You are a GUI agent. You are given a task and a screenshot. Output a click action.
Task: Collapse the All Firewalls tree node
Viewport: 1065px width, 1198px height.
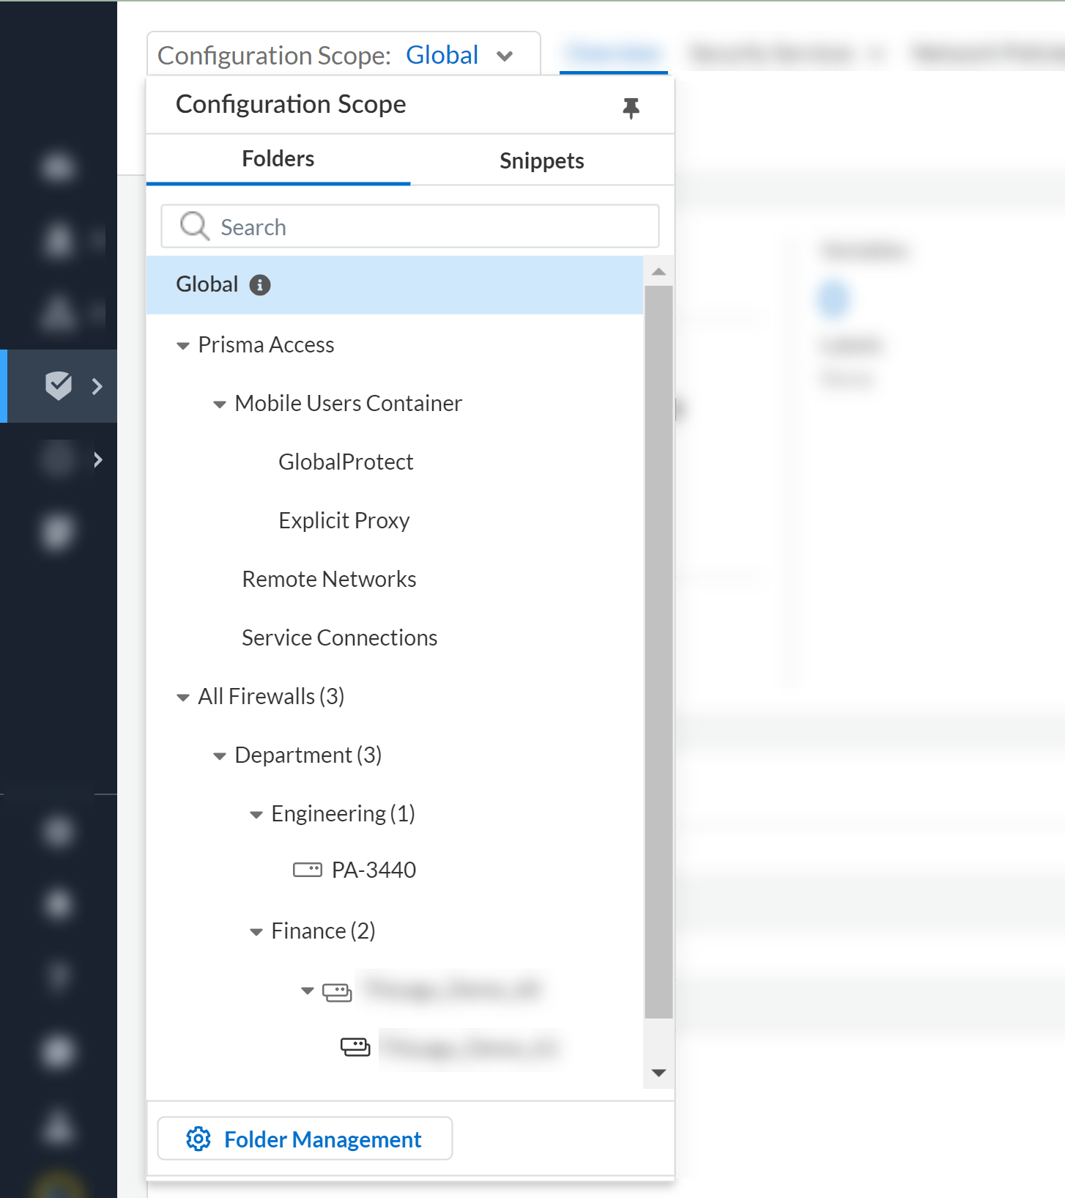(x=183, y=698)
